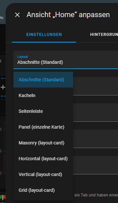Click the graph with the red line
This screenshot has width=118, height=203.
(x=3, y=151)
